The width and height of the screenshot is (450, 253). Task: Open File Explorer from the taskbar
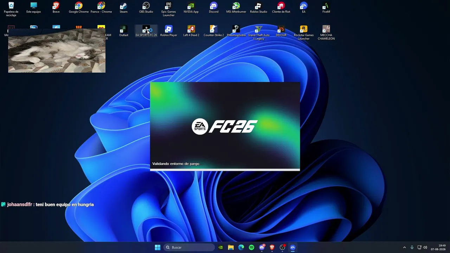tap(231, 247)
